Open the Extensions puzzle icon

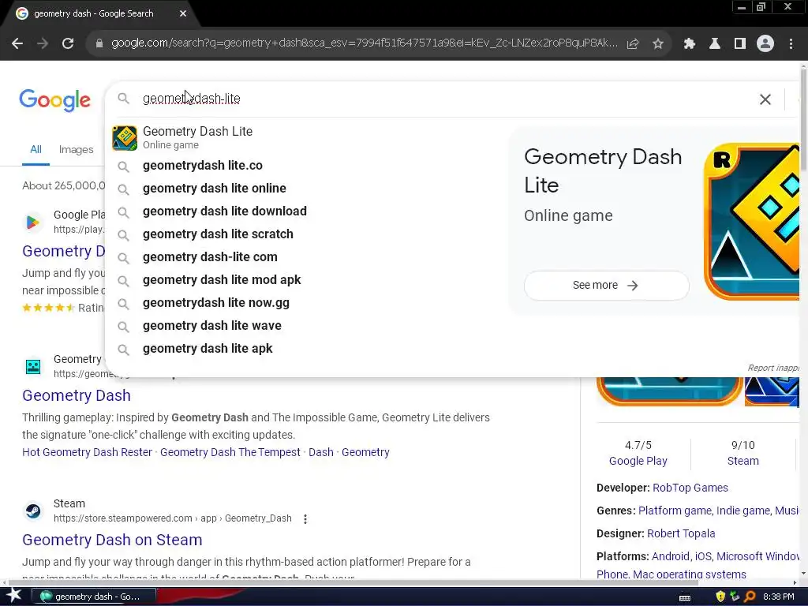(x=690, y=44)
